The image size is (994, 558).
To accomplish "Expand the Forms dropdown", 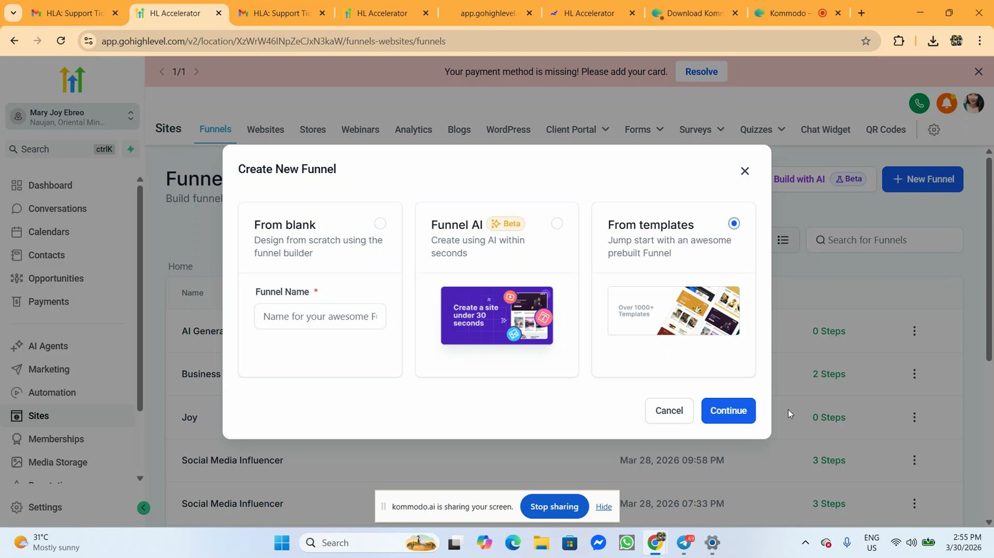I will pyautogui.click(x=644, y=130).
